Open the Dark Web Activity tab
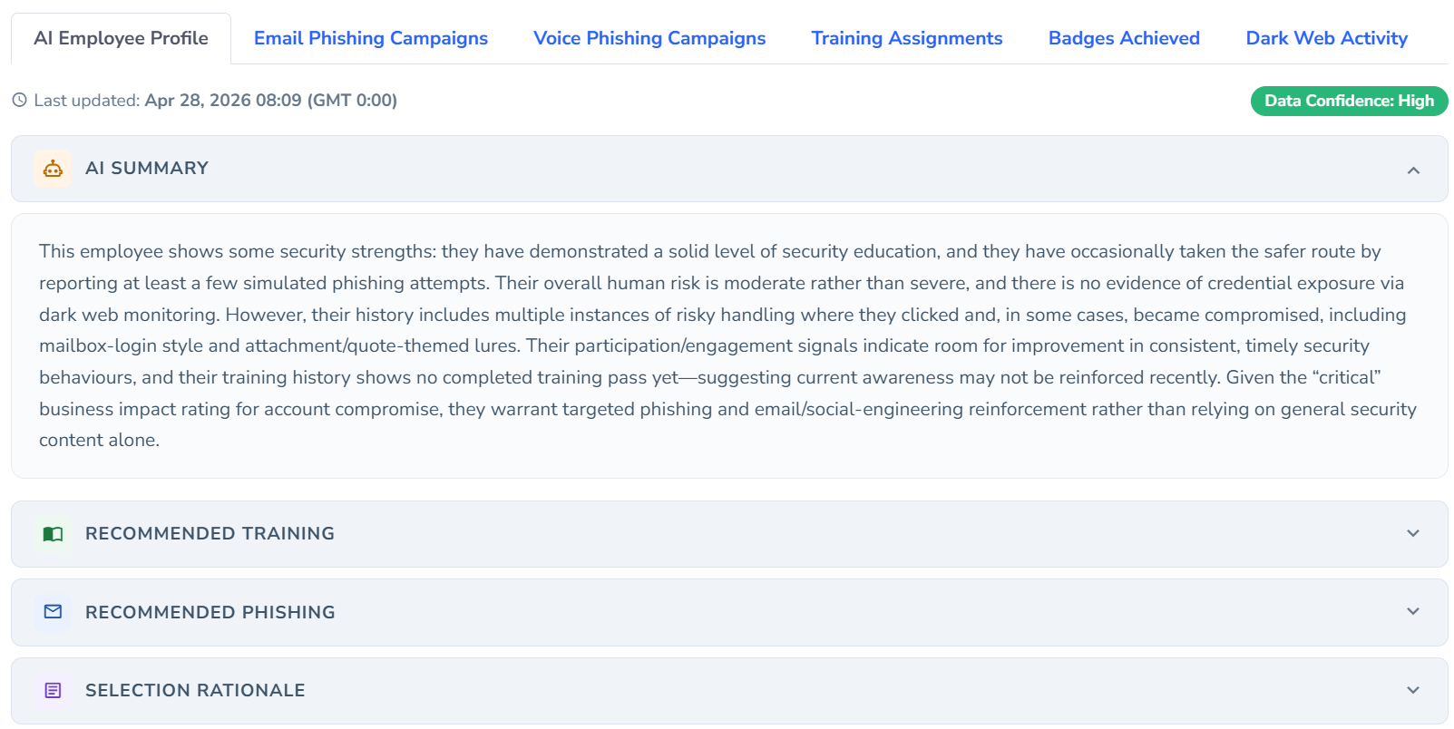This screenshot has height=729, width=1454. (1326, 38)
